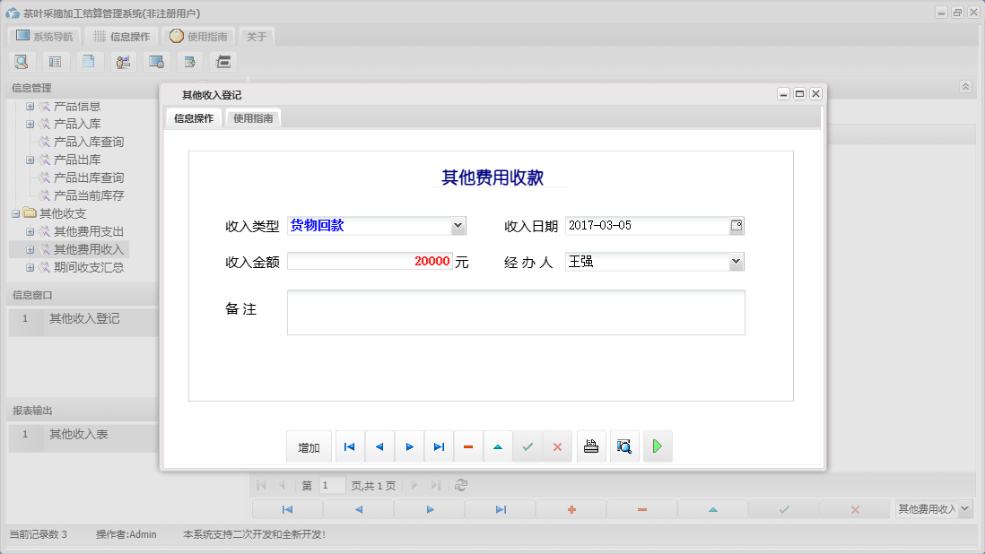Open the user management toolbar icon
Image resolution: width=985 pixels, height=554 pixels.
click(123, 61)
